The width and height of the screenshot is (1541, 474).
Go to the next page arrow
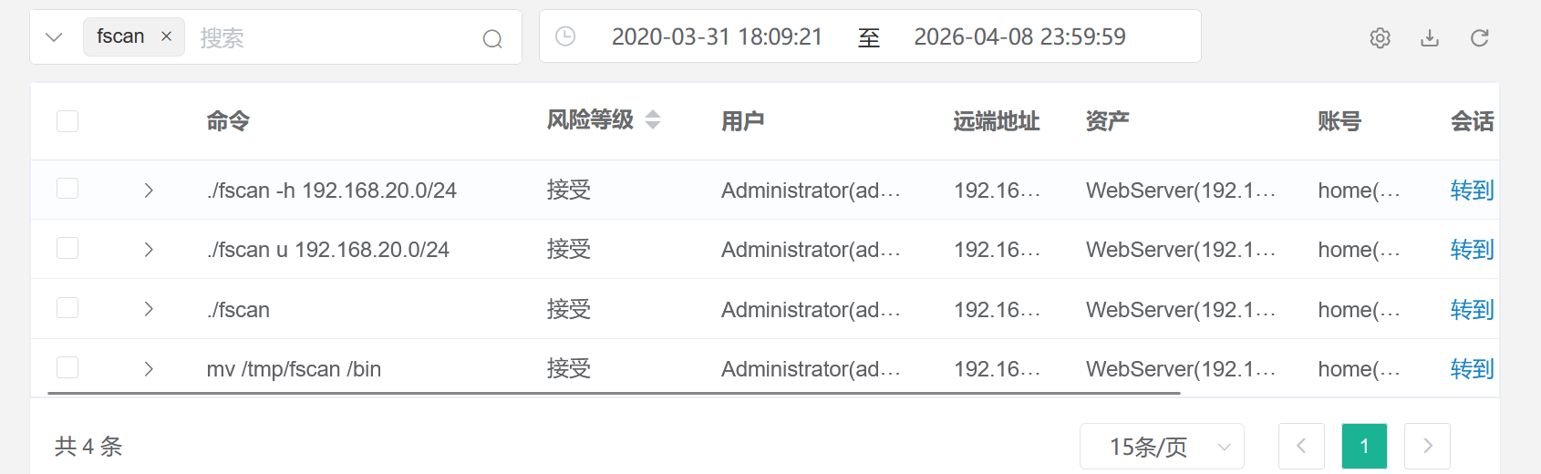point(1427,446)
